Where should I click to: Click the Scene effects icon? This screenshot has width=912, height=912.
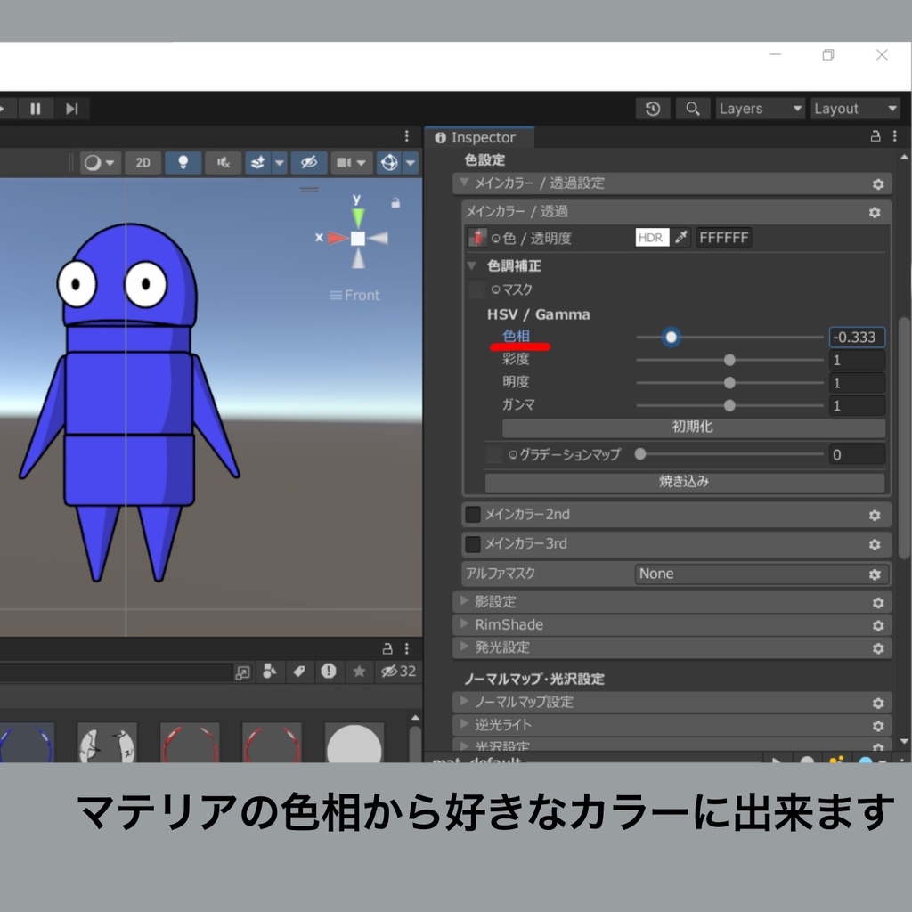pyautogui.click(x=257, y=162)
